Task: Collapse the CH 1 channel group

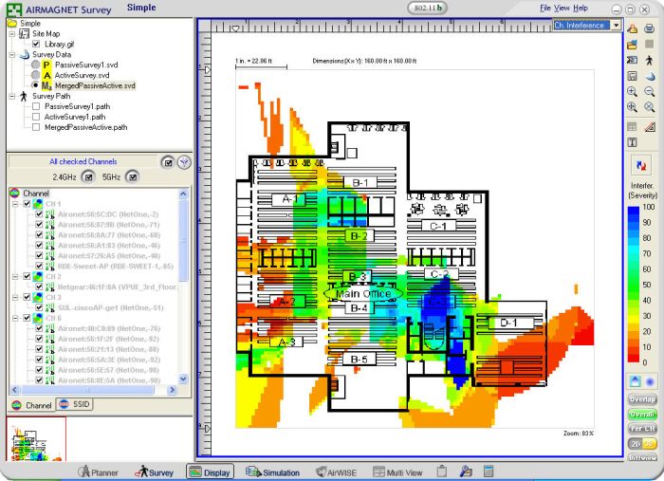Action: click(x=15, y=204)
